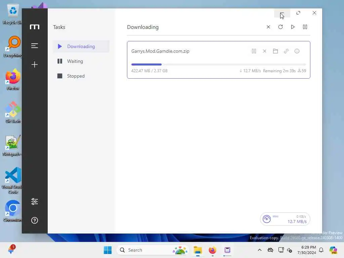The width and height of the screenshot is (344, 258).
Task: Click the 12.7 MB/s speed in widget
Action: [x=297, y=222]
